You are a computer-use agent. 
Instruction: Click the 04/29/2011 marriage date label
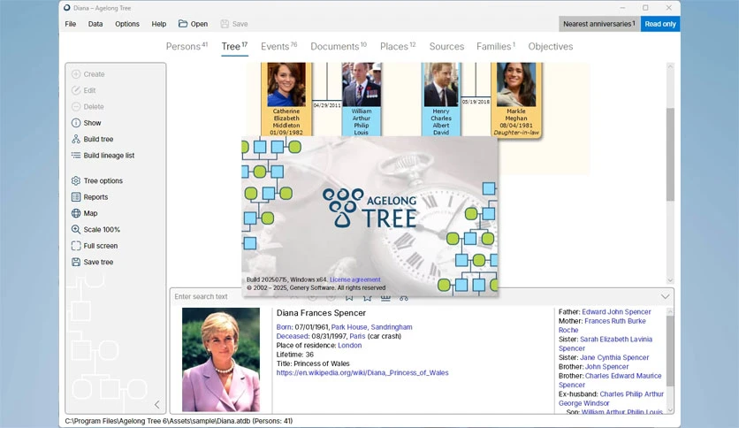click(327, 105)
